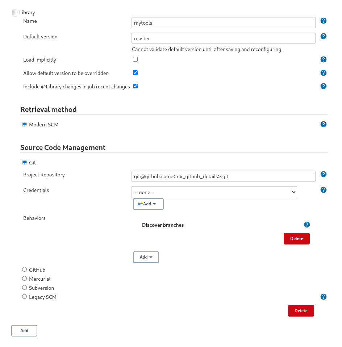Add another library with the Add button
This screenshot has width=342, height=347.
[x=24, y=330]
